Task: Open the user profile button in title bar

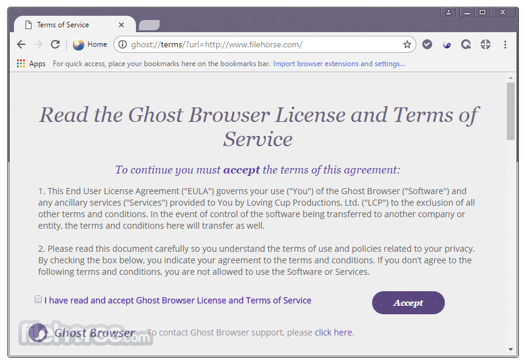Action: coord(449,12)
